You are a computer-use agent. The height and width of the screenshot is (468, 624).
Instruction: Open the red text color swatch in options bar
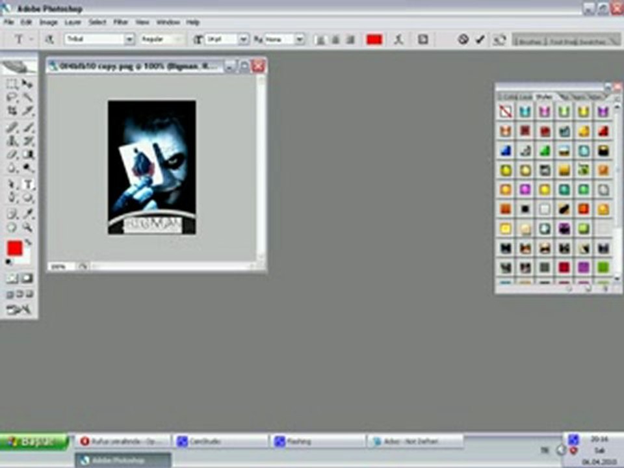[x=374, y=40]
